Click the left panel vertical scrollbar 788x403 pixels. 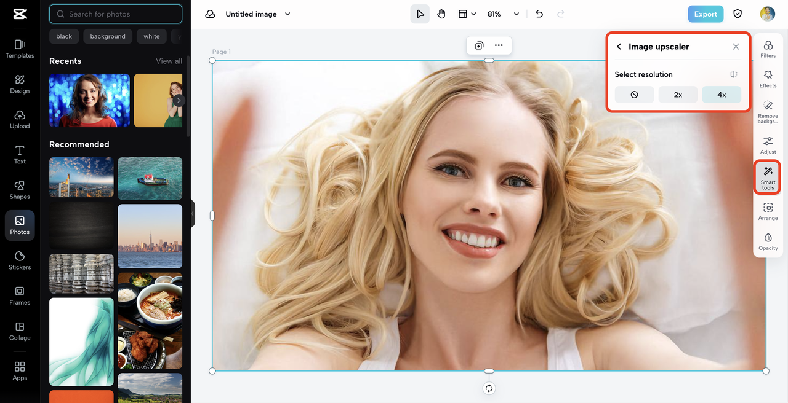(188, 95)
